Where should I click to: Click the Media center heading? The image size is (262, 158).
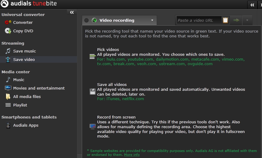(16, 72)
